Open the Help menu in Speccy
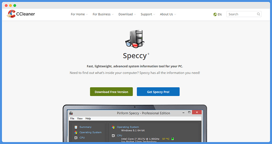The image size is (272, 144). [x=88, y=118]
